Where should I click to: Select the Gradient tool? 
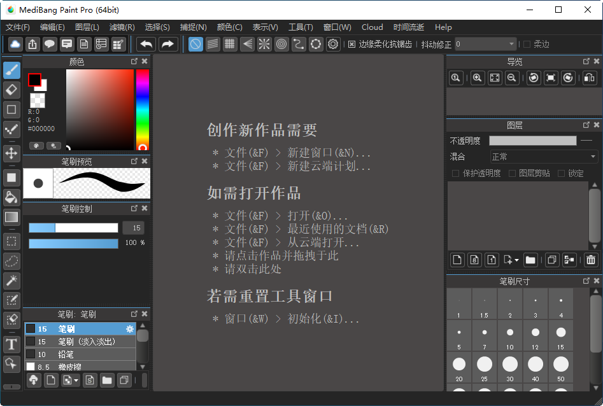coord(11,217)
